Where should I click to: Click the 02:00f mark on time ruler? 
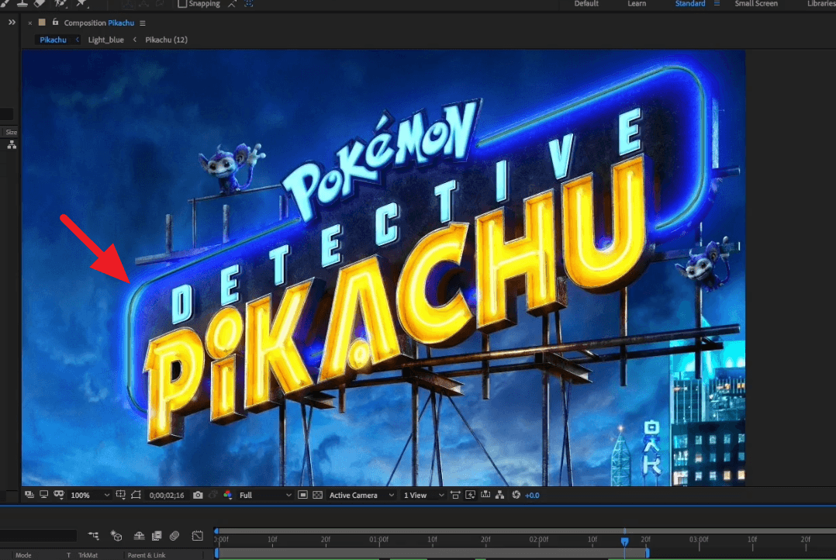pos(538,539)
